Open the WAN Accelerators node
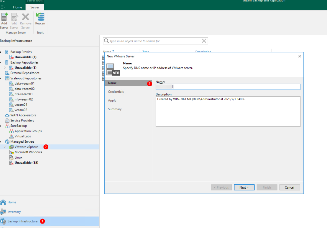 23,115
